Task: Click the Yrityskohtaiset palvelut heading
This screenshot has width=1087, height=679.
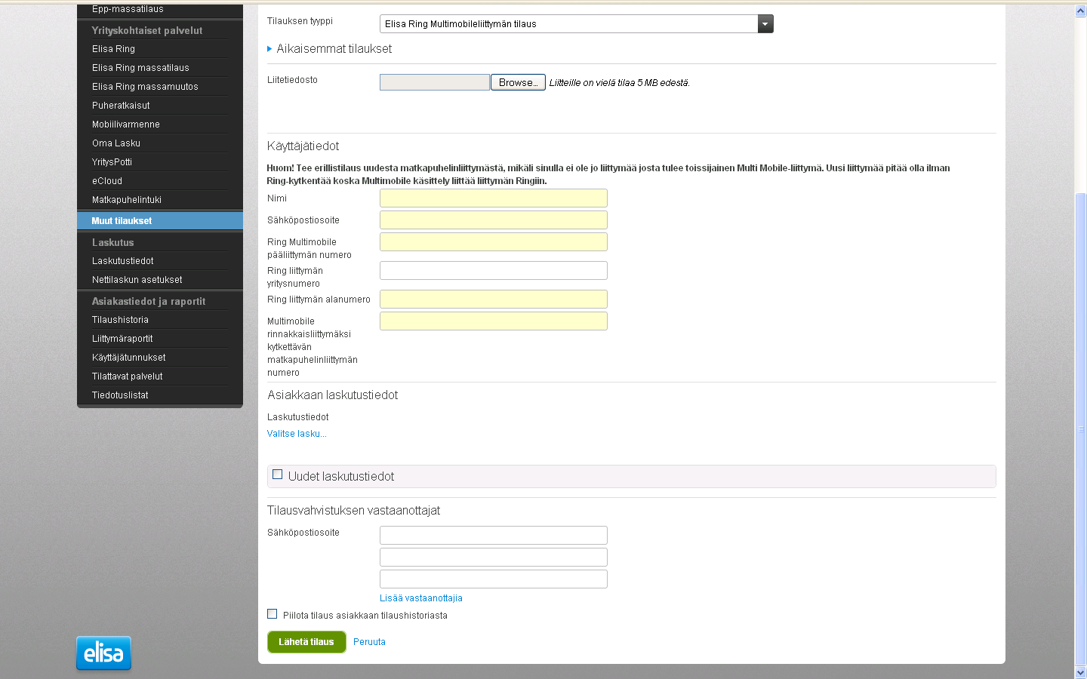Action: click(147, 31)
